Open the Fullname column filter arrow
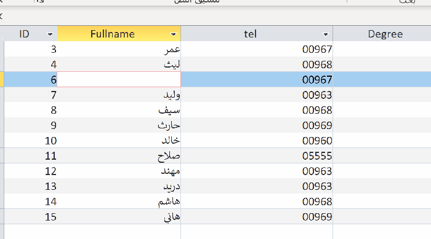 point(173,34)
